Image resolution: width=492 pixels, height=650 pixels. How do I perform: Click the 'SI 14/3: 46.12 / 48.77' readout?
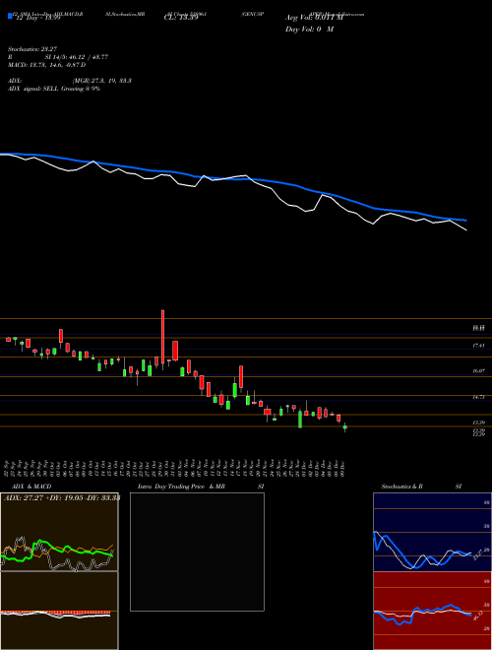pos(77,57)
